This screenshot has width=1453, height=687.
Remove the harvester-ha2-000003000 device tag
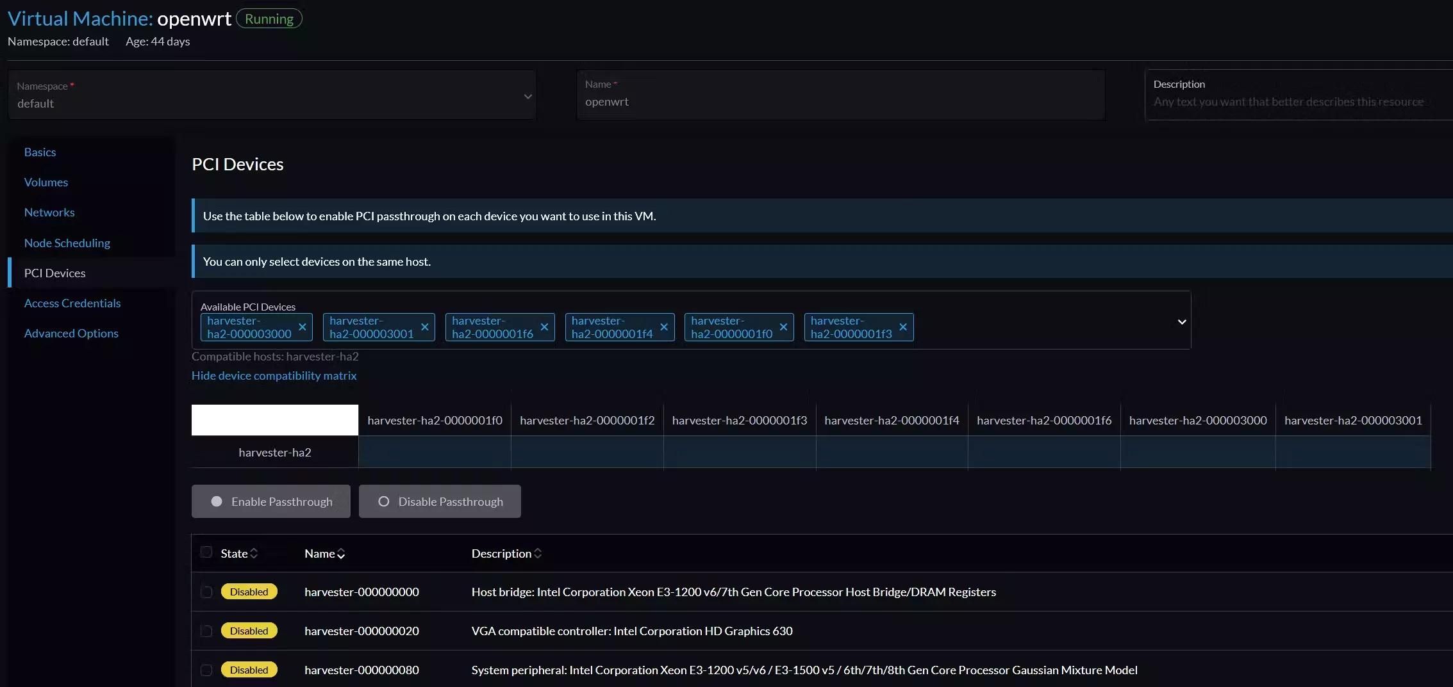[303, 327]
